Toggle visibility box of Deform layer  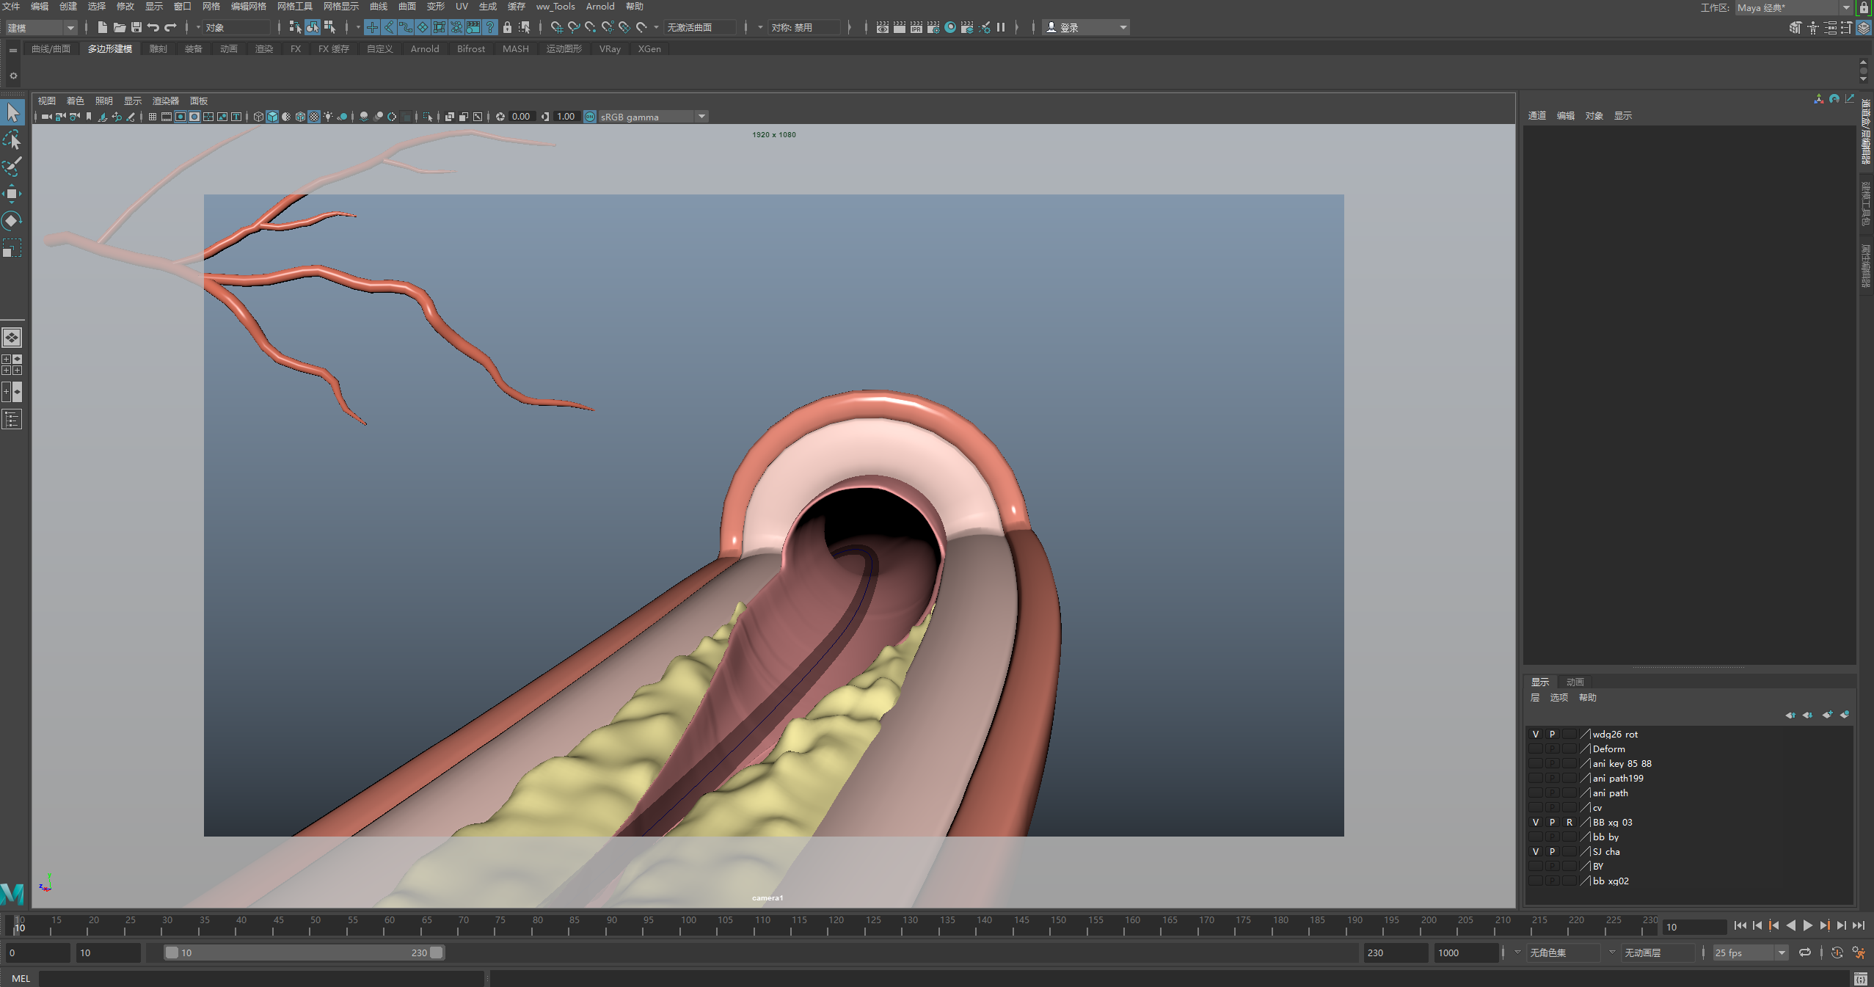coord(1535,749)
